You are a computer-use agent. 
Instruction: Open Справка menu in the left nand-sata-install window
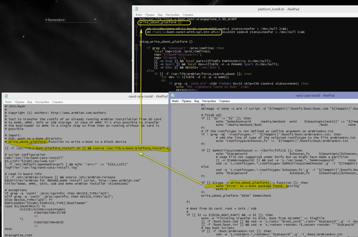point(57,102)
